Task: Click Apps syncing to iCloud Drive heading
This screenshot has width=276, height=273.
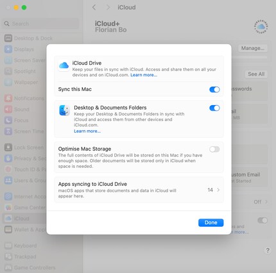Action: (x=92, y=184)
